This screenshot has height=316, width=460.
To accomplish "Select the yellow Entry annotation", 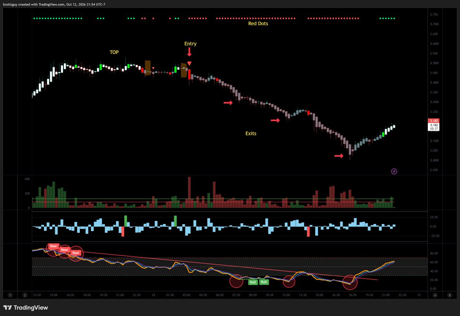I will pos(190,44).
